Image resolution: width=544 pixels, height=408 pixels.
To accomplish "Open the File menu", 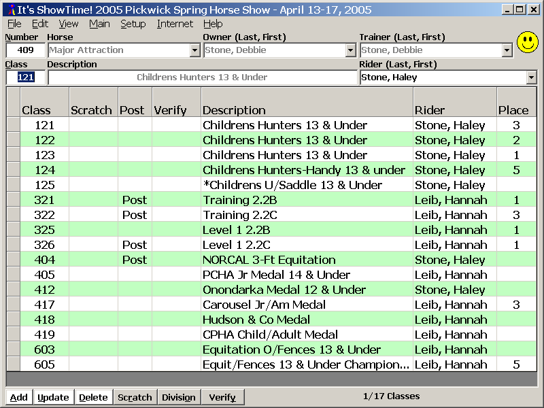I will tap(14, 24).
